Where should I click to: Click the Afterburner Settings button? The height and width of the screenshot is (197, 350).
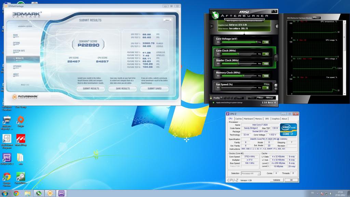(x=270, y=98)
